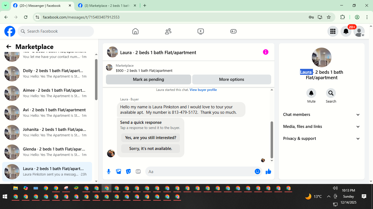Open Glenda's apartment conversation
The height and width of the screenshot is (209, 373).
click(x=47, y=152)
